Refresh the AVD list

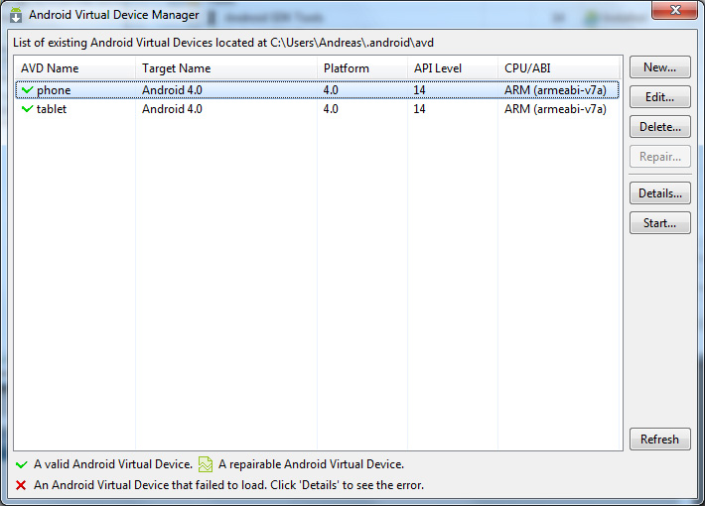(x=659, y=439)
